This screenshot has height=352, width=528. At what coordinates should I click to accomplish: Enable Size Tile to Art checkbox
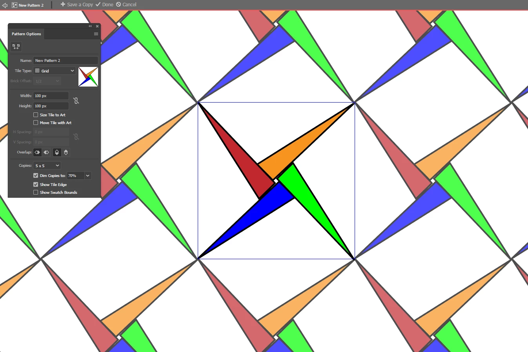pos(36,115)
